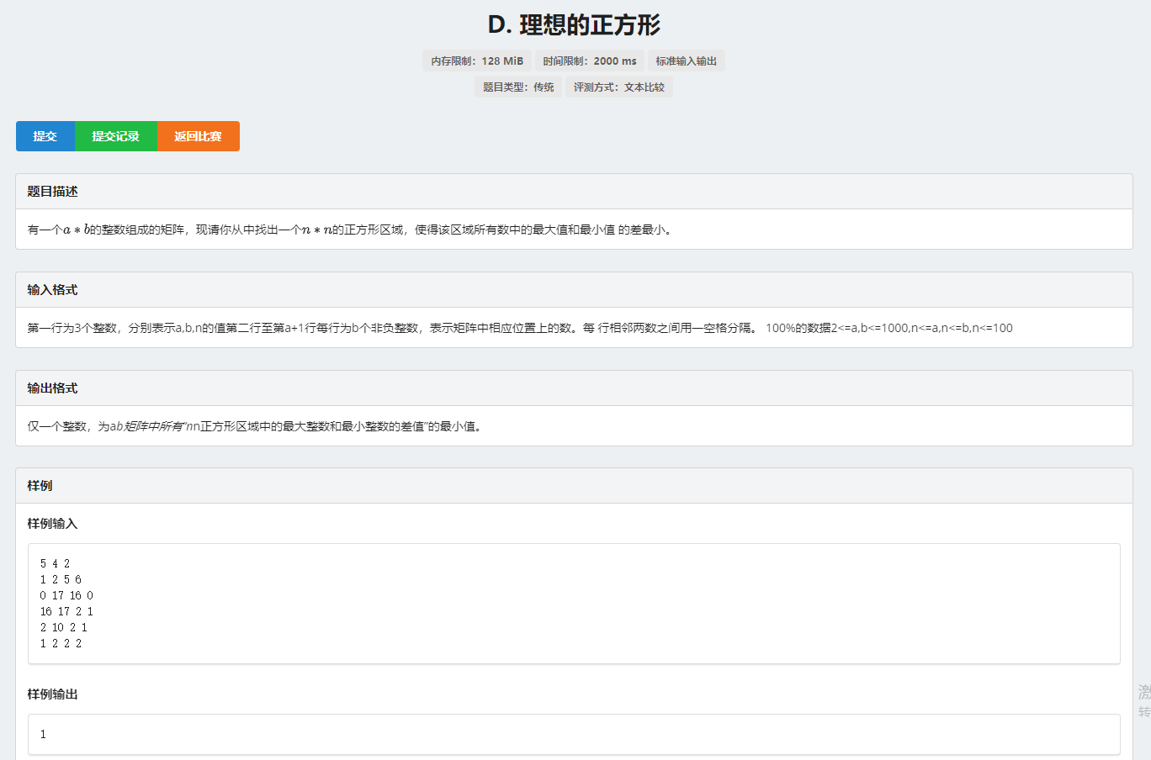This screenshot has height=760, width=1151.
Task: Click sample input row '1 2 2 2'
Action: click(x=61, y=643)
